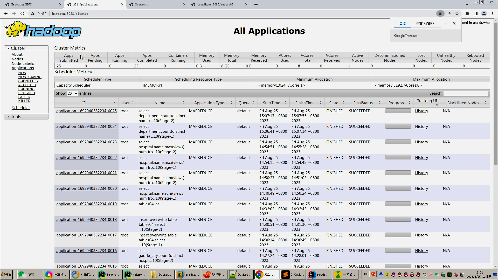498x280 pixels.
Task: Sort table by StartTime column
Action: [286, 103]
